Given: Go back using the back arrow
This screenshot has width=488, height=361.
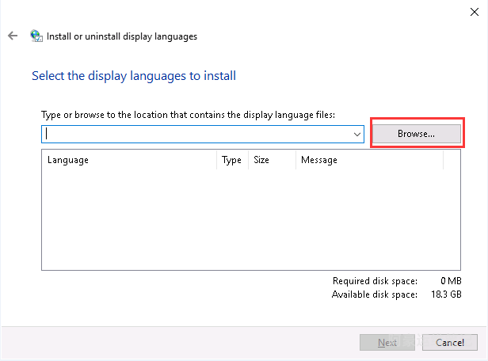Looking at the screenshot, I should (x=12, y=36).
